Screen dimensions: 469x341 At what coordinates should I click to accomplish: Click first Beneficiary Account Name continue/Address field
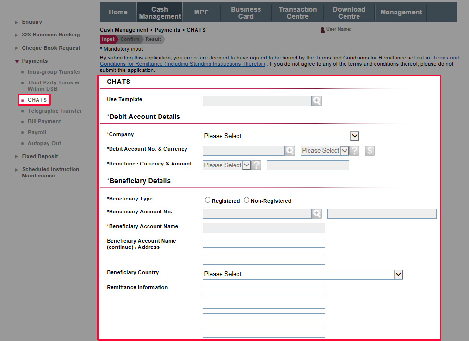point(264,243)
